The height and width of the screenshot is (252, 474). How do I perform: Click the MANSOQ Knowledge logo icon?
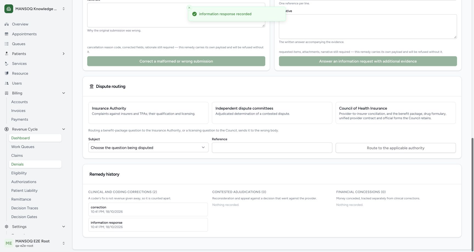pos(9,9)
